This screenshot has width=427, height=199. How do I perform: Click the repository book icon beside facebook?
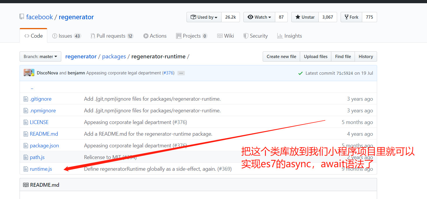click(22, 17)
